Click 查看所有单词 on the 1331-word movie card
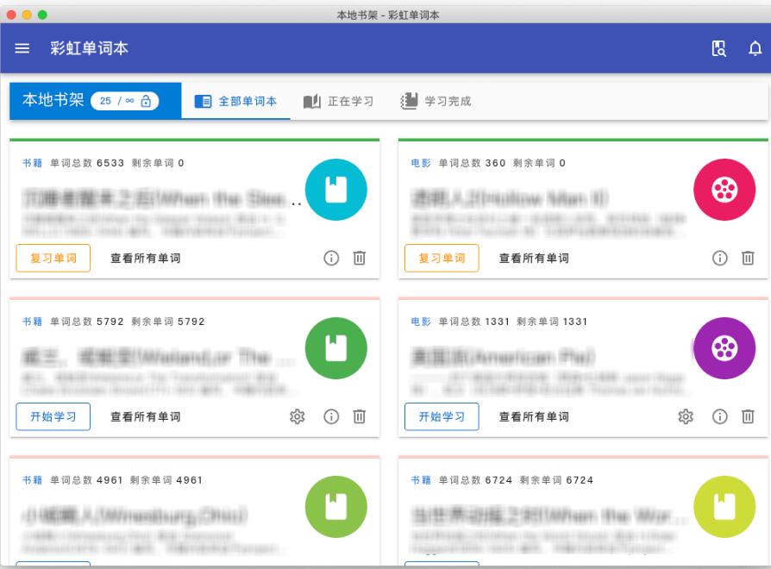The image size is (771, 569). (534, 416)
